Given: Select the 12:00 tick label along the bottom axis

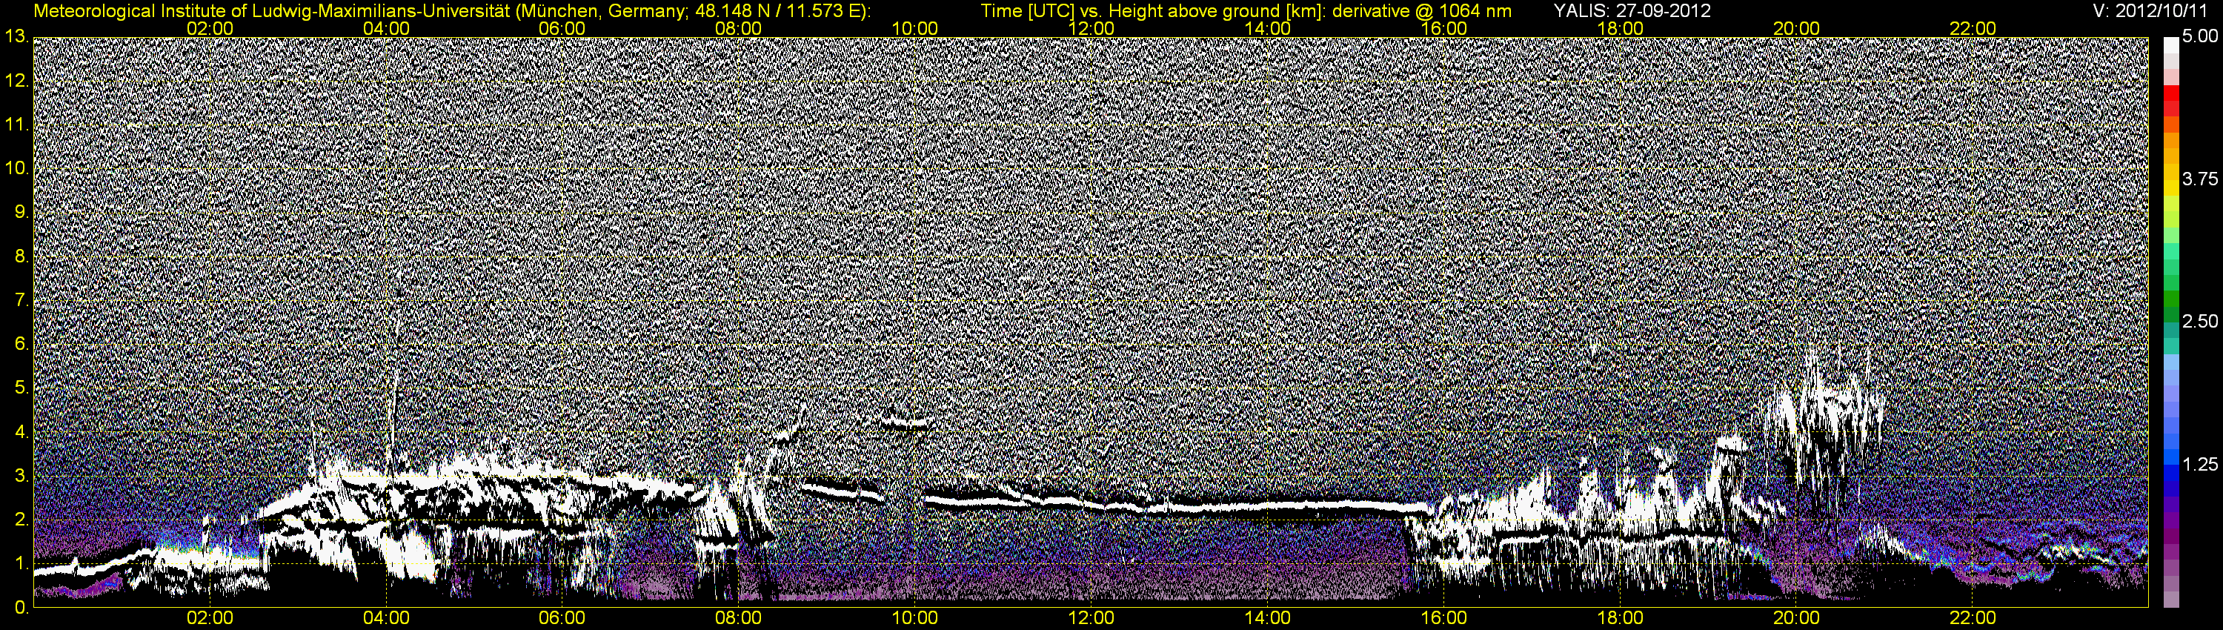Looking at the screenshot, I should (x=1091, y=619).
